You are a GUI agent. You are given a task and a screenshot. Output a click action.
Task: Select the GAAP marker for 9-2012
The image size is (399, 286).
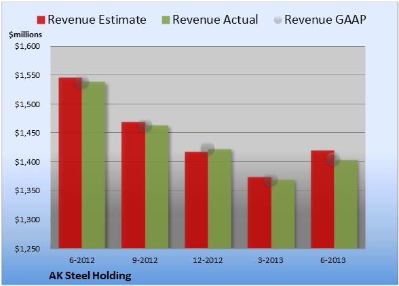[x=145, y=125]
